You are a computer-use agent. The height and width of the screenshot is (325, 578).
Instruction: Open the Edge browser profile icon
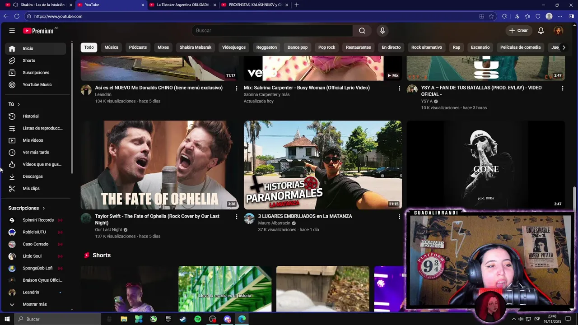(x=549, y=16)
